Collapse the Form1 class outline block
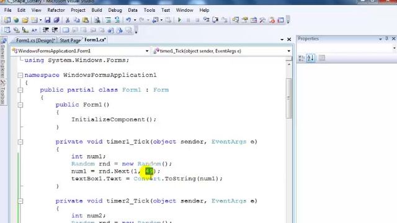The width and height of the screenshot is (397, 223). [x=20, y=90]
